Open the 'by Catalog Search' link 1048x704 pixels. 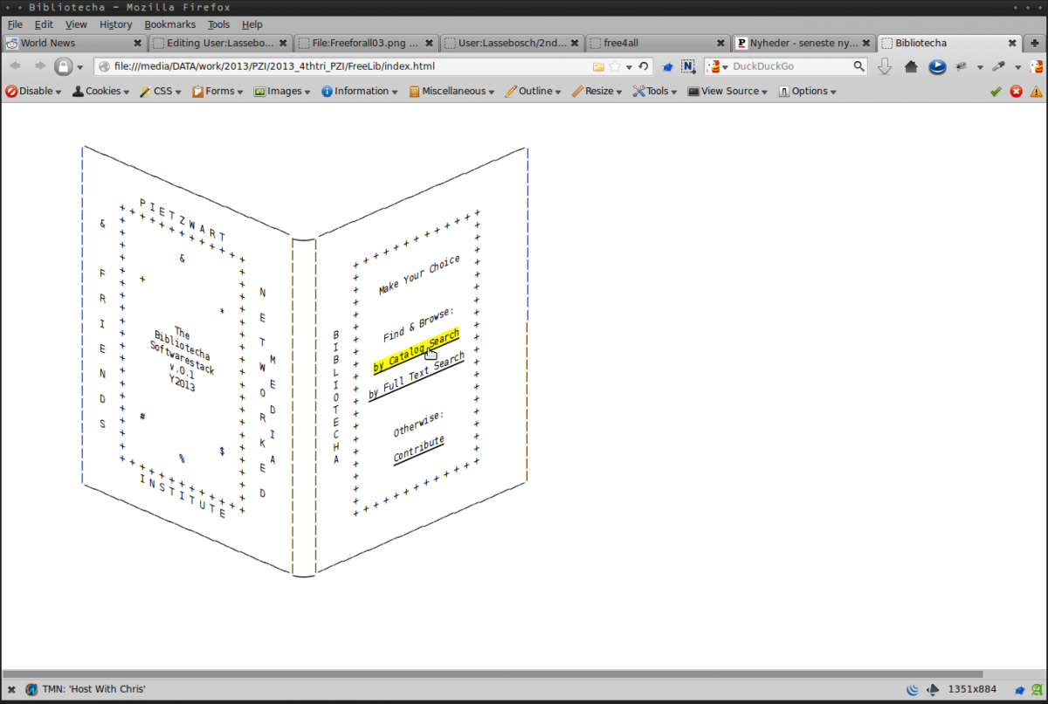pyautogui.click(x=417, y=351)
